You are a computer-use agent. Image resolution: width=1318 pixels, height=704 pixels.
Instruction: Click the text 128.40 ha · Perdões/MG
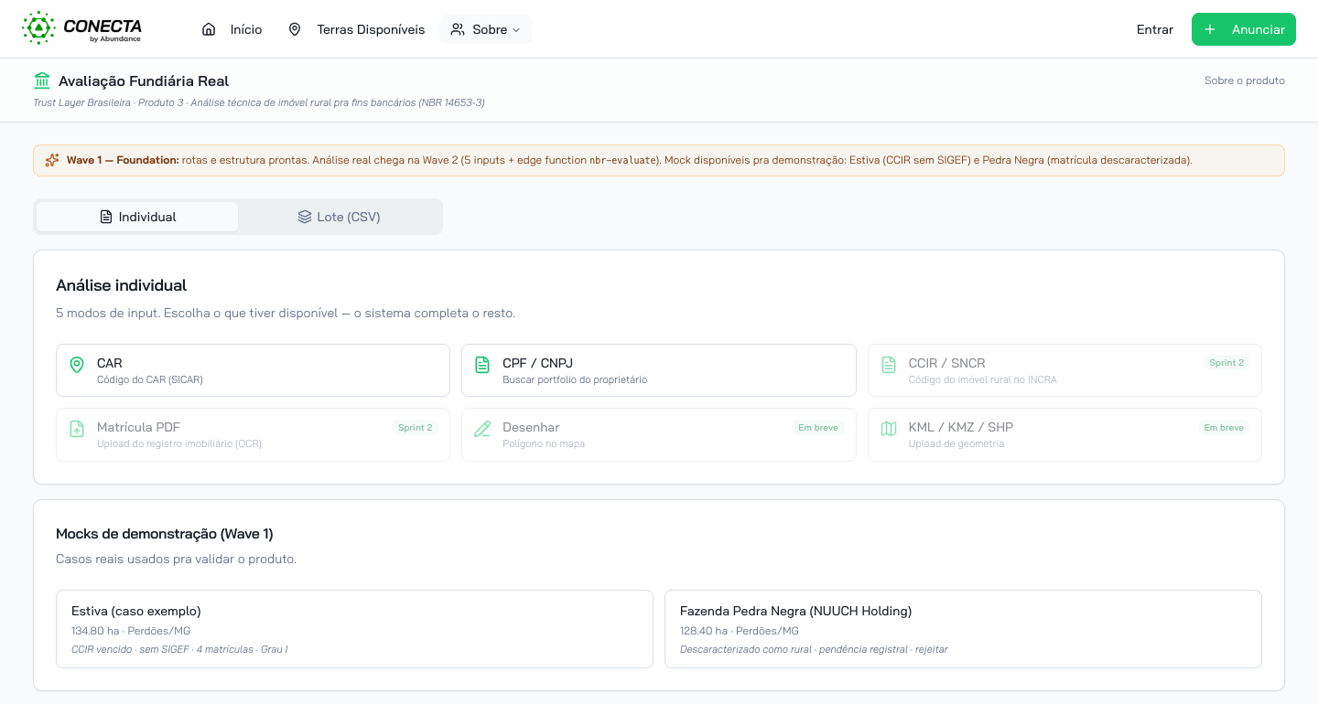click(x=740, y=631)
